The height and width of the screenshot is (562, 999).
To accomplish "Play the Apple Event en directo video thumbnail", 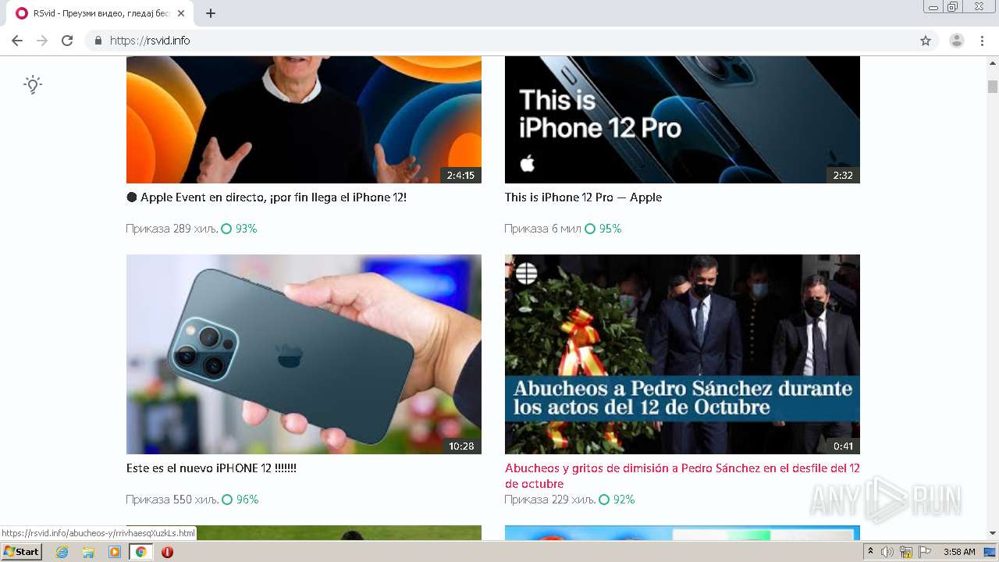I will 304,119.
